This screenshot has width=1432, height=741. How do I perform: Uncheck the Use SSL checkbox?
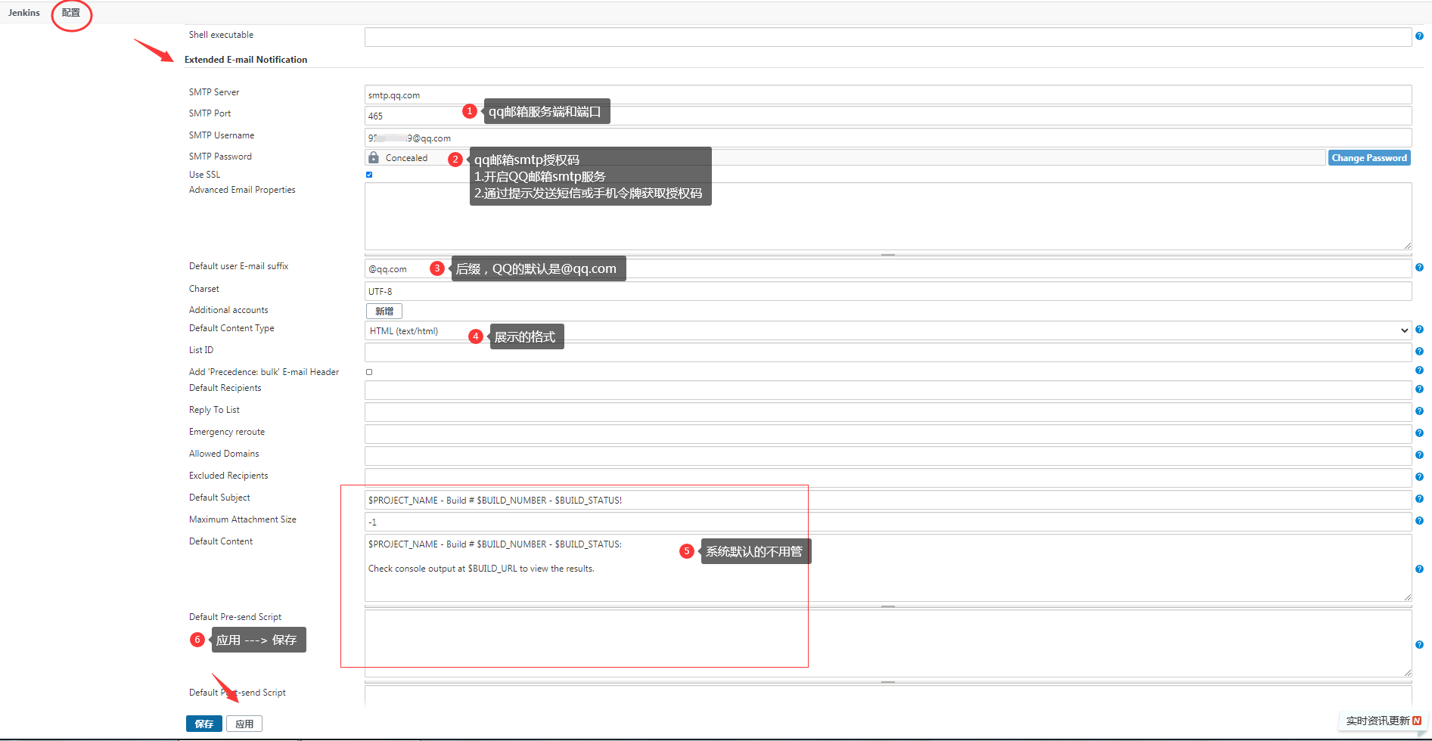pyautogui.click(x=369, y=175)
